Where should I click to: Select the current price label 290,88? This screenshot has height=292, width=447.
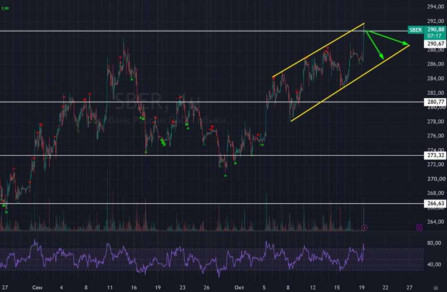(x=435, y=29)
